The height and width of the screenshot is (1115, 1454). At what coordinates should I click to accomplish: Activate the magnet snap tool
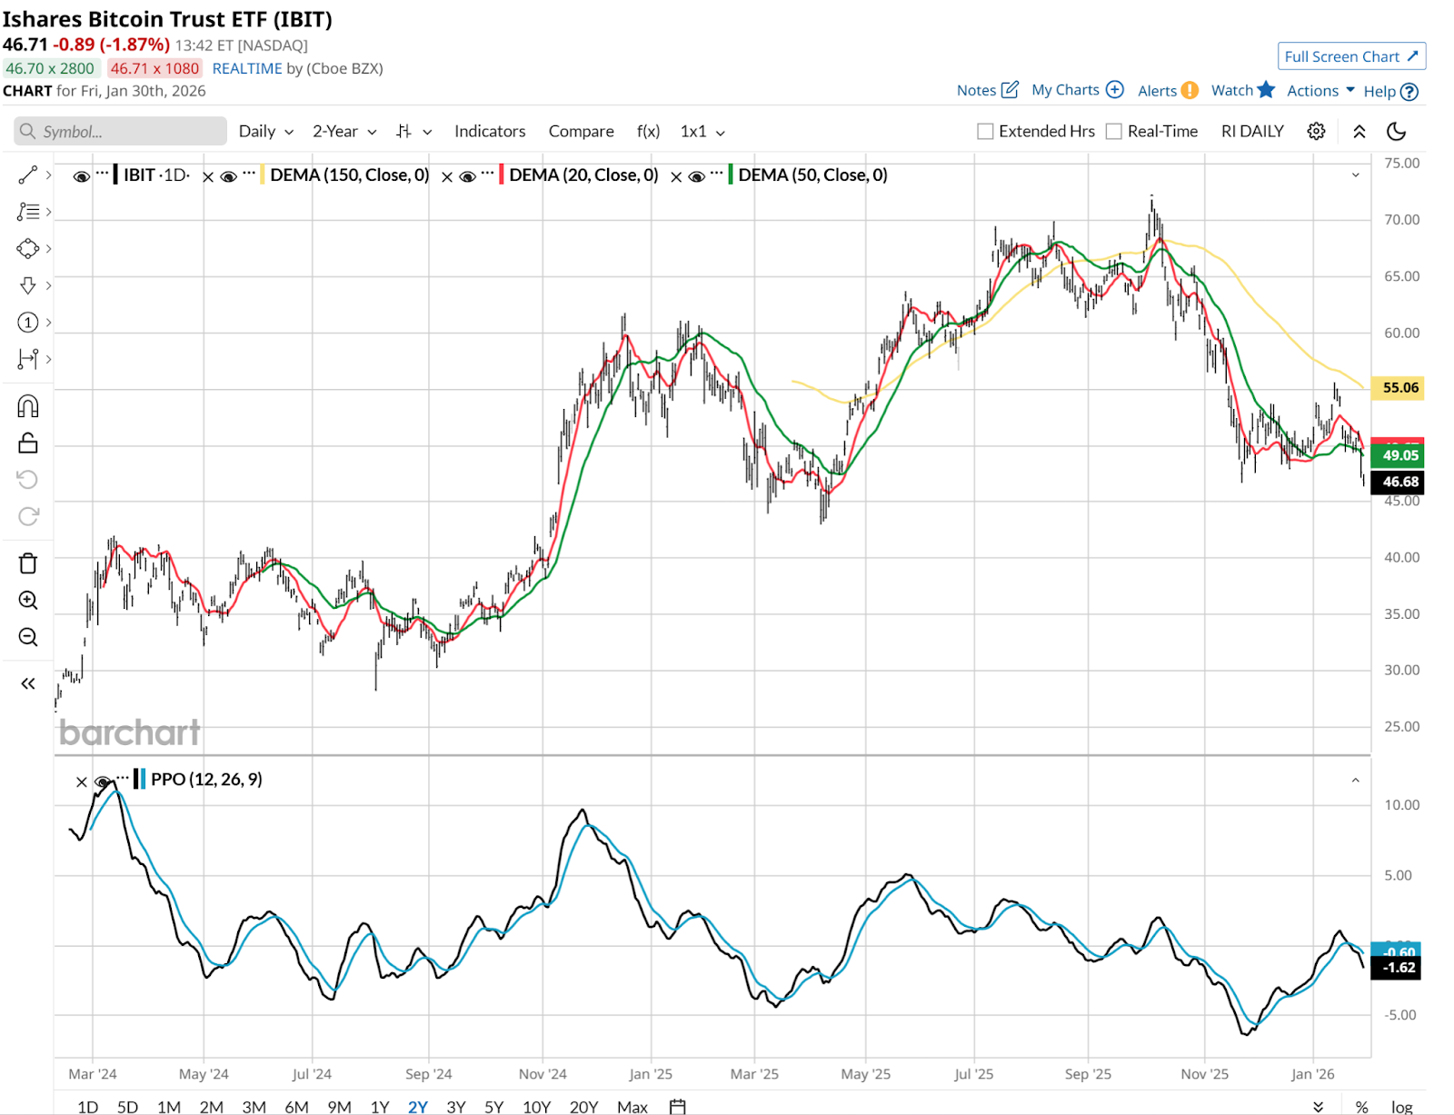click(28, 406)
